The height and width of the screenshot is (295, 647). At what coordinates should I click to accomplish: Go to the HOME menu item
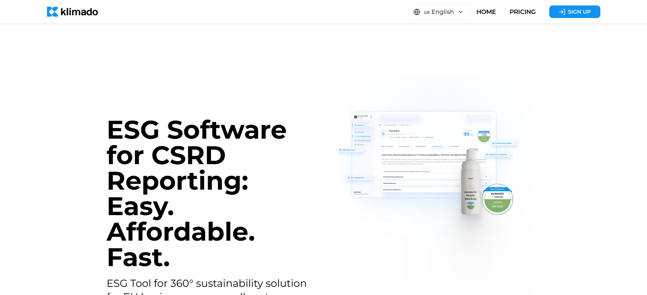(486, 12)
